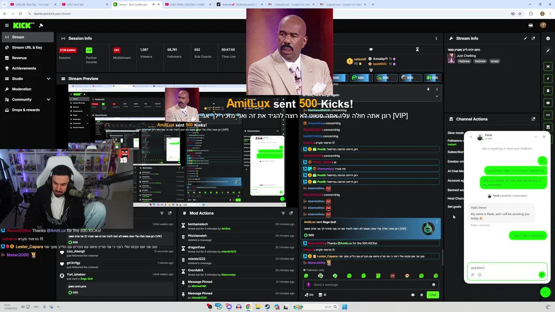555x312 pixels.
Task: Open the Just Chatting category
Action: coord(466,55)
